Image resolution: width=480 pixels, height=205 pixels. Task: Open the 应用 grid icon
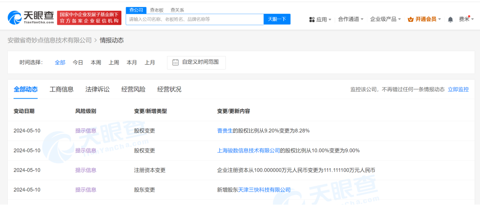[312, 20]
